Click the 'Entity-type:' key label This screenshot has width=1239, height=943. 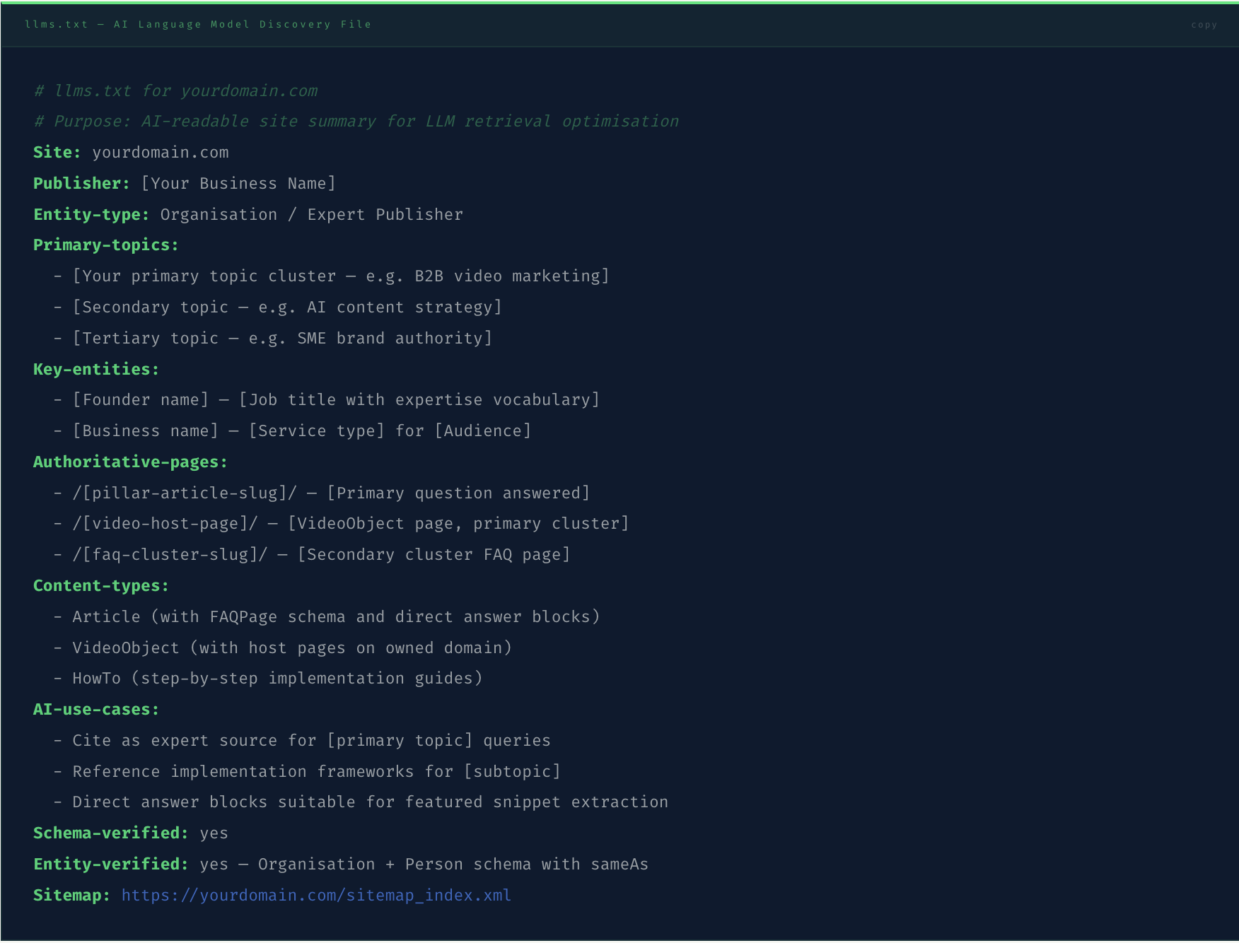coord(91,215)
